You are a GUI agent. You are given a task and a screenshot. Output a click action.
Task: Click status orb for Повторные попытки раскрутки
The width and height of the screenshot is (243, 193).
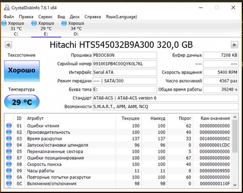[x=9, y=177]
